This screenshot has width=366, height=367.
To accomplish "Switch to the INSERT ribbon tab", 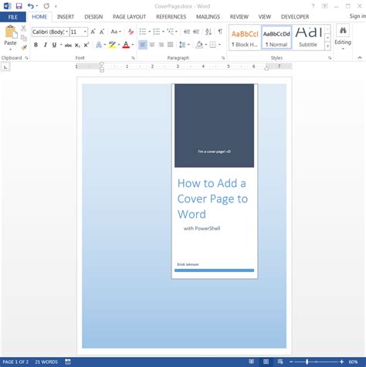I will coord(66,17).
